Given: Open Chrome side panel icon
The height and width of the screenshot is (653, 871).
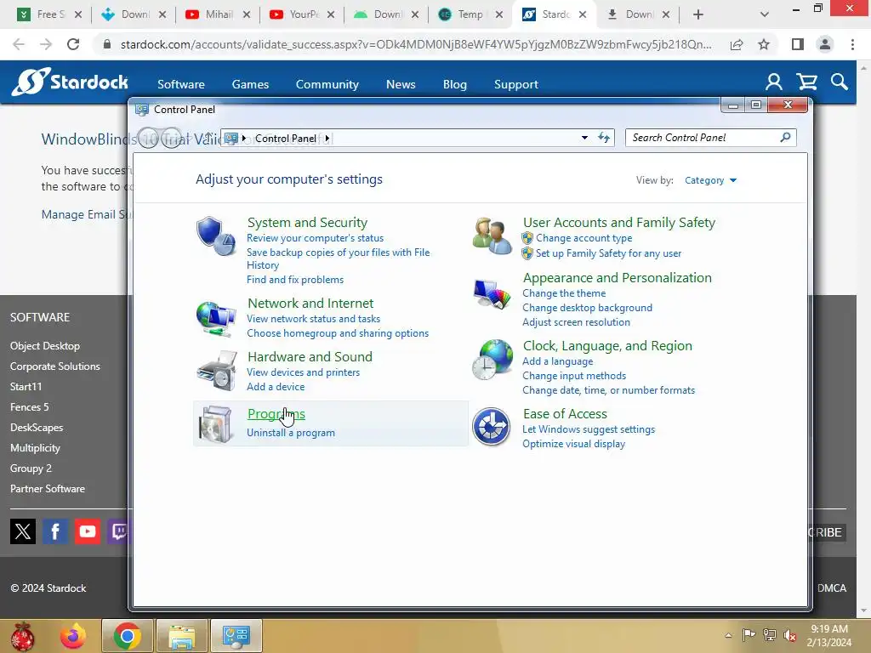Looking at the screenshot, I should coord(798,44).
